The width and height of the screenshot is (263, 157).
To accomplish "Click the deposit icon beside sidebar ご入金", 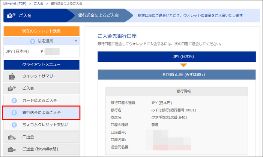I will pos(12,89).
